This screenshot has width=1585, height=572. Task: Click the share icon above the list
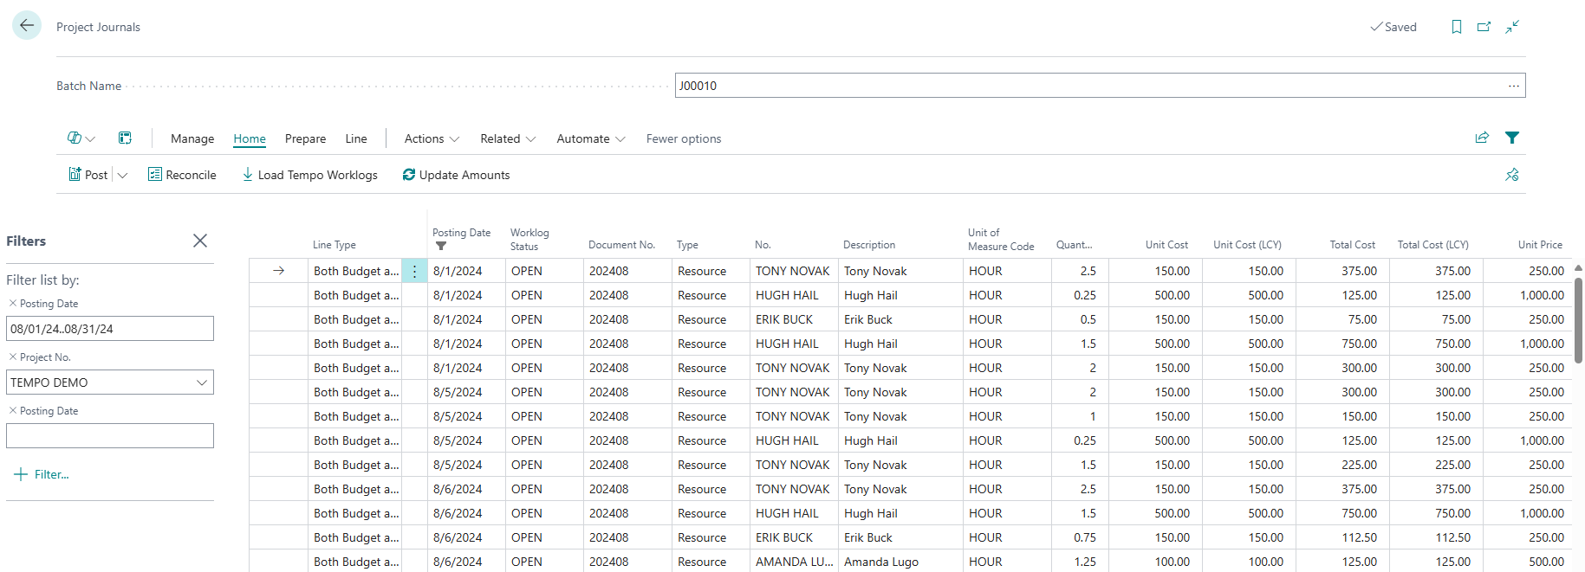1482,138
